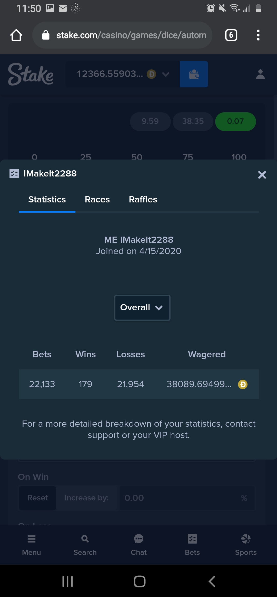Select the green 0.07 roll result

coord(235,122)
